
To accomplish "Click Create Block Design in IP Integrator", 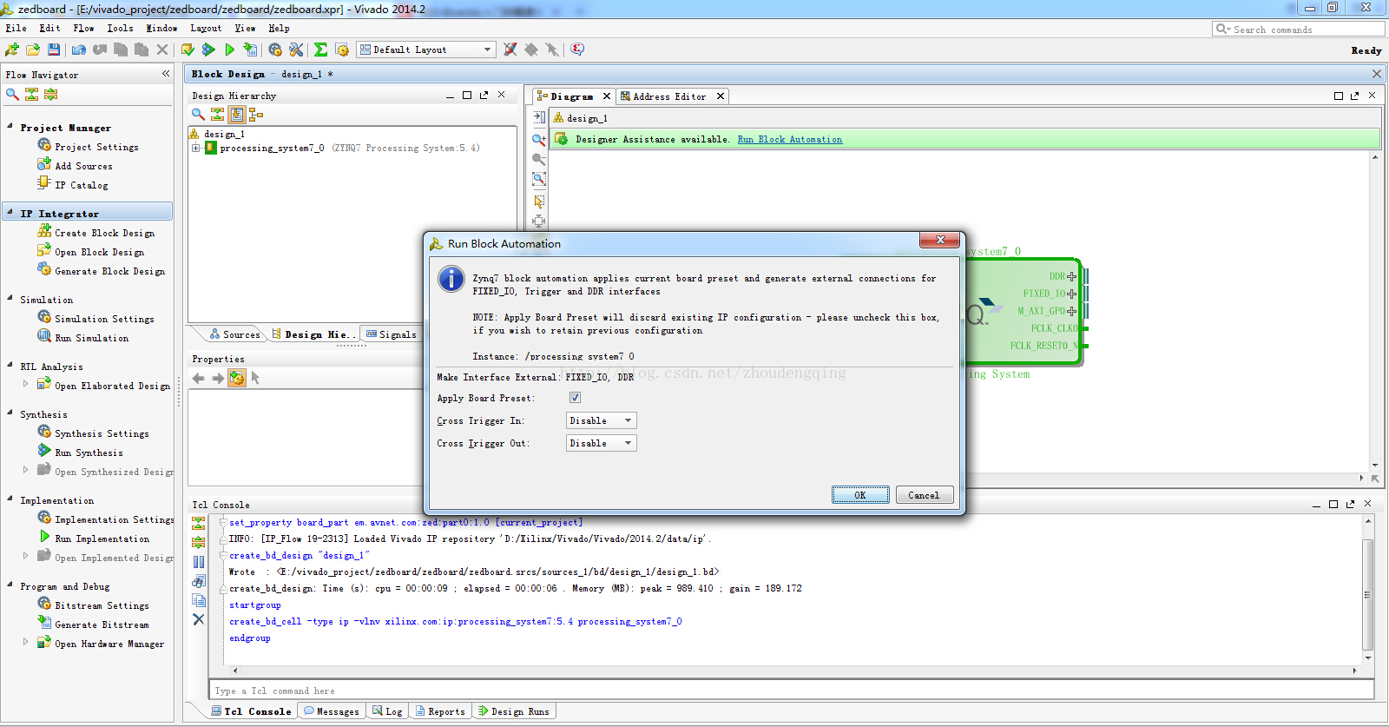I will coord(104,233).
